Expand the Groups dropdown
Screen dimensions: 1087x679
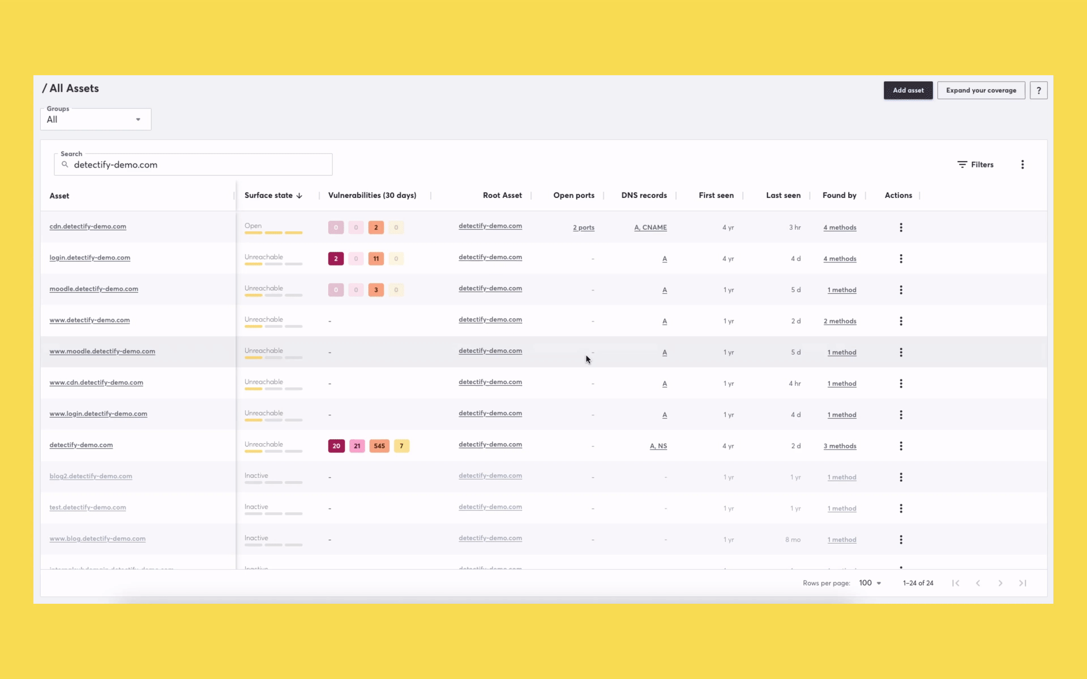[96, 119]
